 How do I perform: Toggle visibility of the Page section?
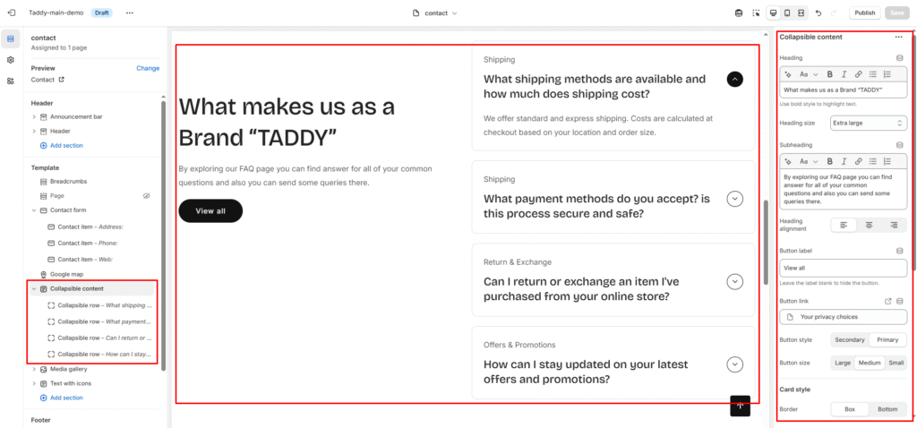click(147, 195)
